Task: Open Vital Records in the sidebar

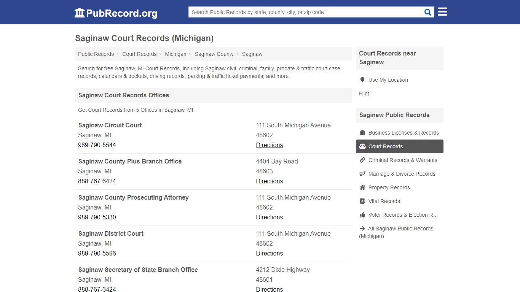Action: click(x=384, y=201)
